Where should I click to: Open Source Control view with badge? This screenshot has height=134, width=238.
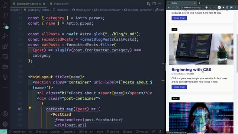click(5, 26)
